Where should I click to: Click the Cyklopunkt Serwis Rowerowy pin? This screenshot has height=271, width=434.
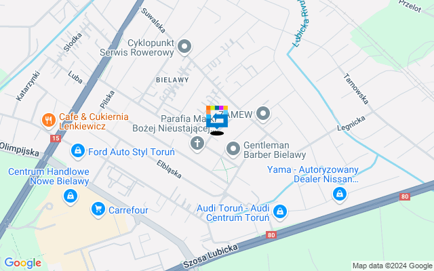pos(184,47)
